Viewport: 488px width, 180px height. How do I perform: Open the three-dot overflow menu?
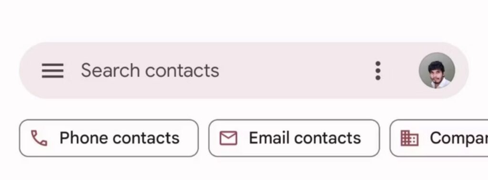tap(378, 70)
